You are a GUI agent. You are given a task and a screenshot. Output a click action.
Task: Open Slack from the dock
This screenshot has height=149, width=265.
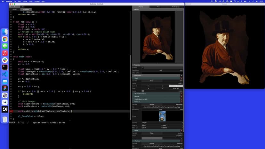[x=5, y=60]
